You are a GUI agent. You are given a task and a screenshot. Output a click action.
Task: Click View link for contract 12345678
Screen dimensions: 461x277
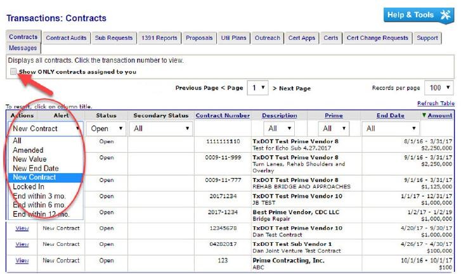pos(22,228)
